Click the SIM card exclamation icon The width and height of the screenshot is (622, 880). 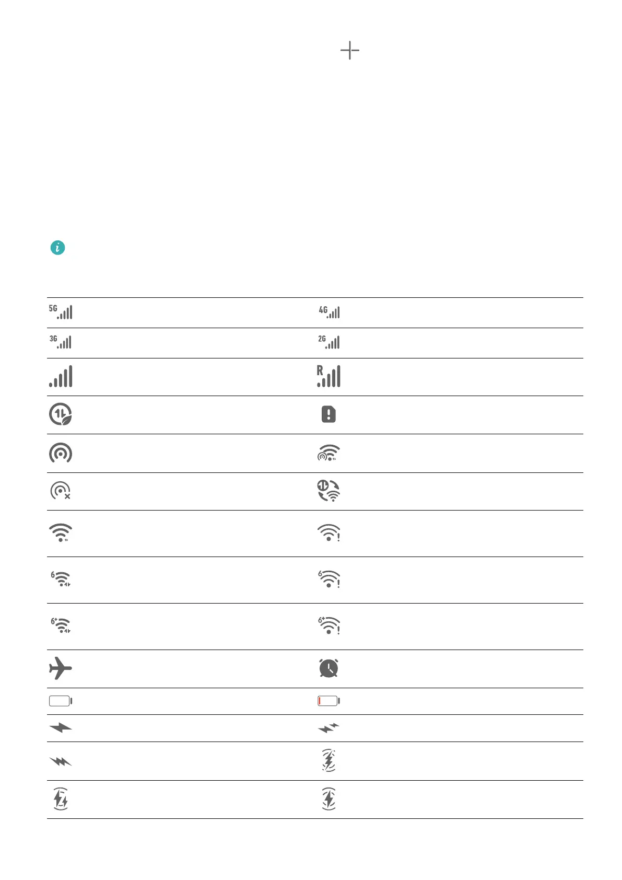pyautogui.click(x=328, y=414)
